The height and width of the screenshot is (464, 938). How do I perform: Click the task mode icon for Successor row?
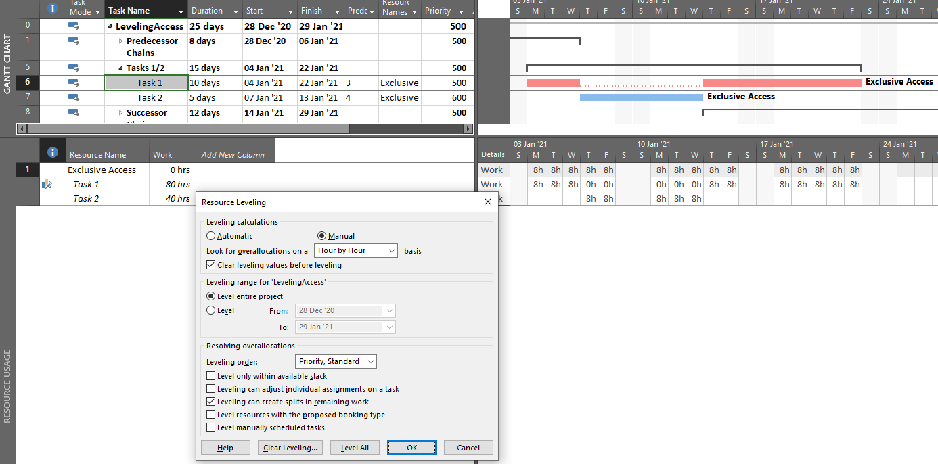point(74,112)
